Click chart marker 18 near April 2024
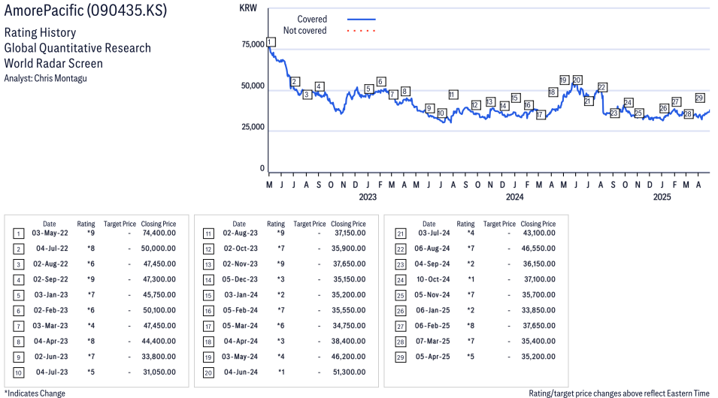 [x=553, y=92]
